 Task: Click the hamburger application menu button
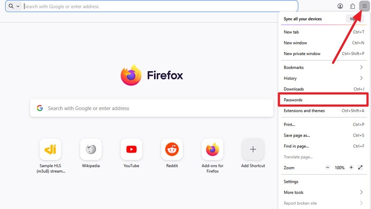click(x=364, y=6)
